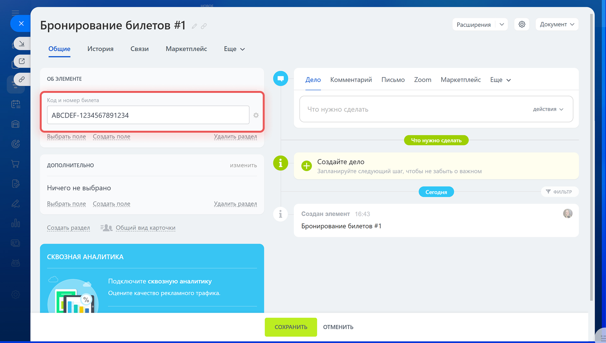Close the slider with the blue X button
Viewport: 606px width, 343px height.
tap(21, 23)
